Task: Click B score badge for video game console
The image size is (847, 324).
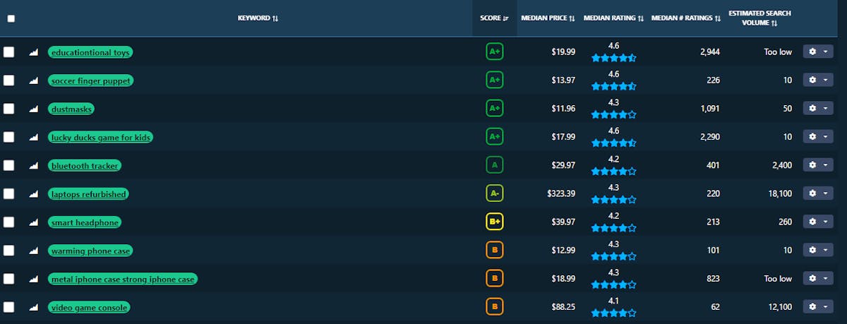Action: tap(494, 307)
